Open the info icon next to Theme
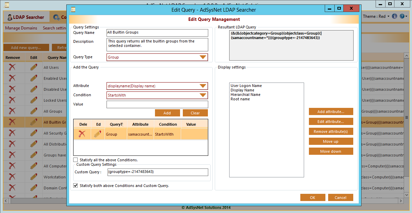412x213 pixels. click(394, 16)
